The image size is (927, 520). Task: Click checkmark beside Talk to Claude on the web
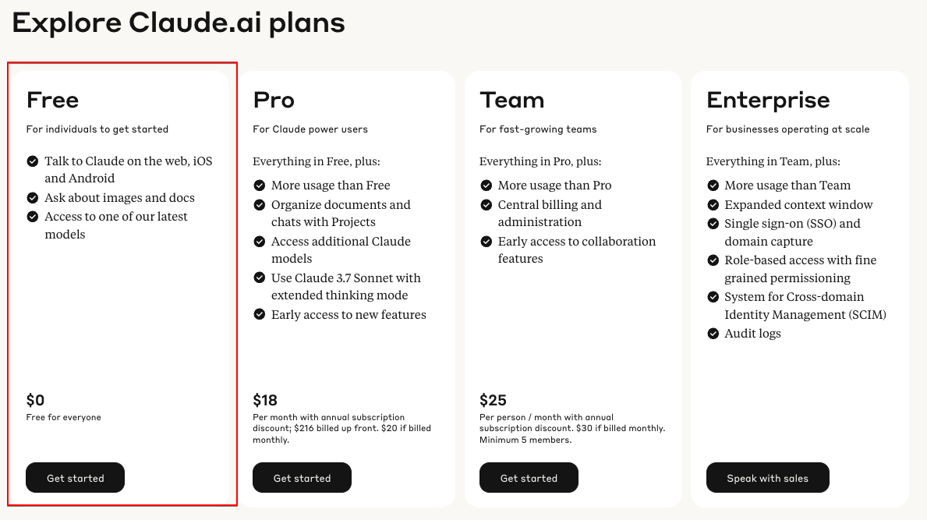click(33, 161)
